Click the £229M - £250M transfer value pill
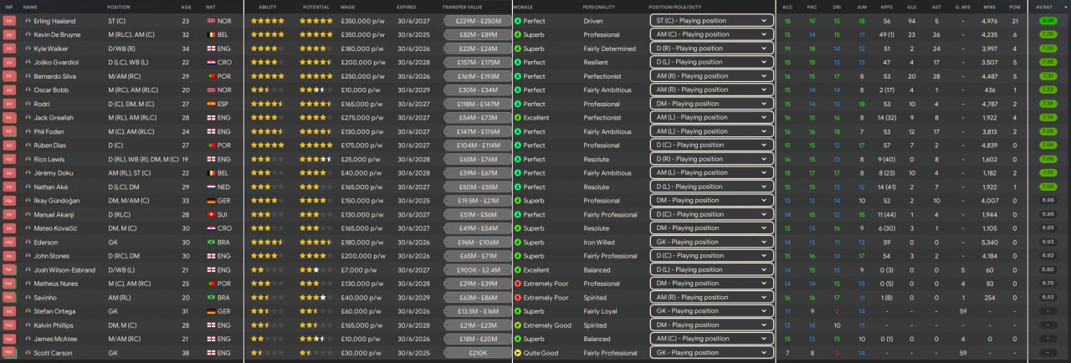 [x=477, y=20]
